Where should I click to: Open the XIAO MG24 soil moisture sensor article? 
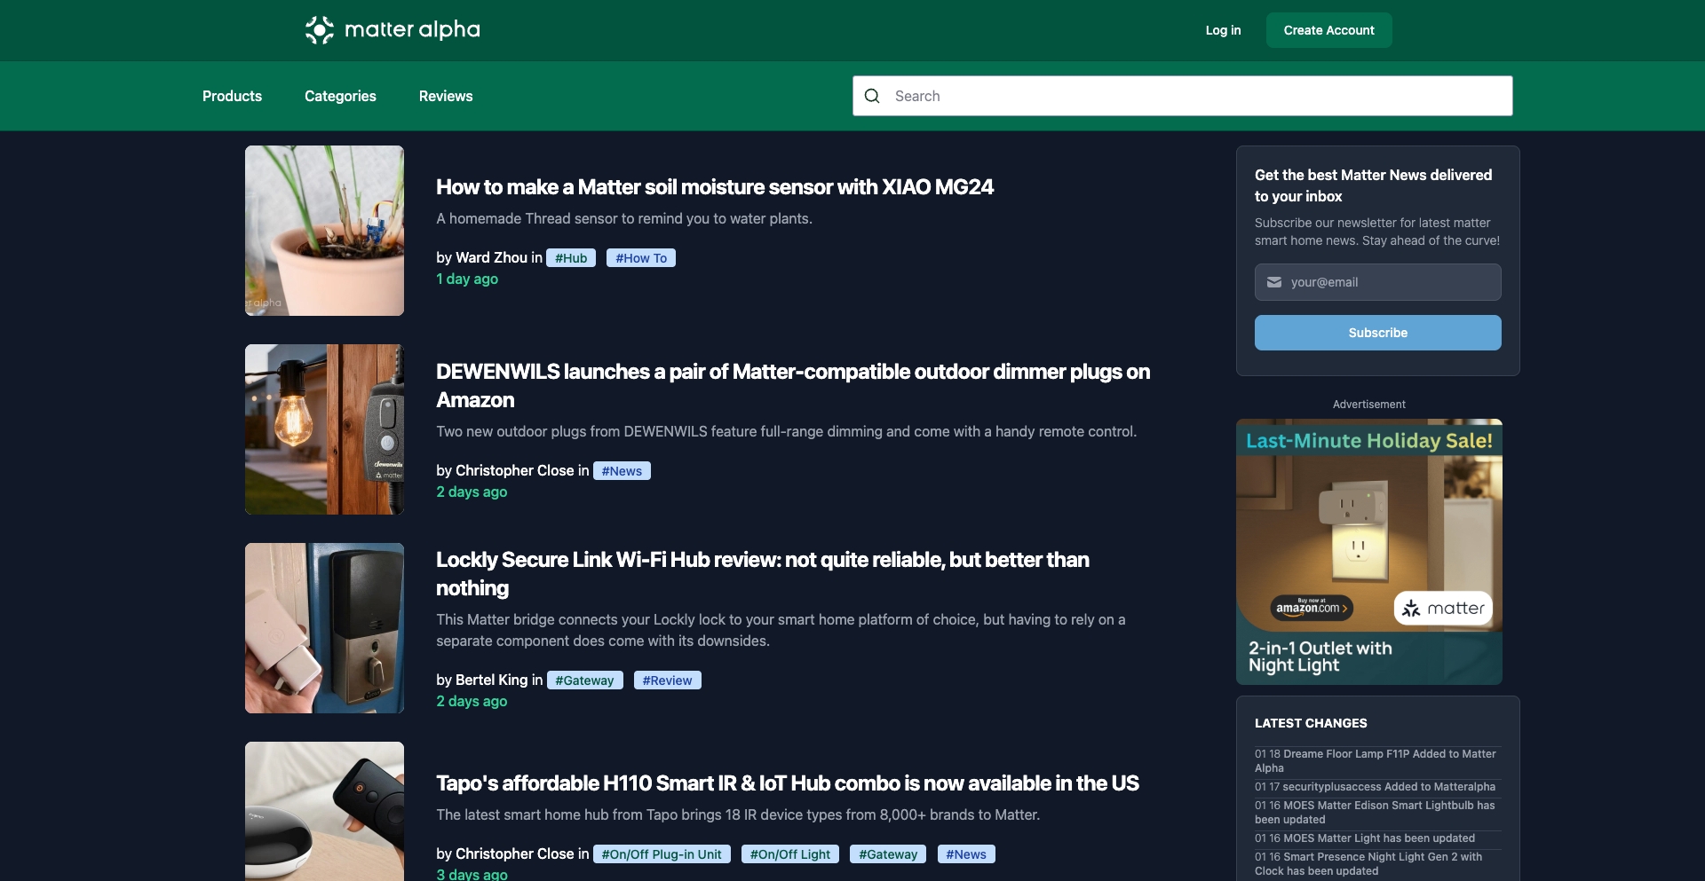click(x=715, y=186)
